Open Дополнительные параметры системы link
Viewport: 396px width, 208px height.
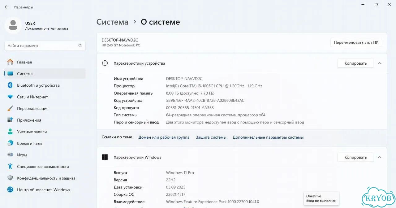(268, 137)
